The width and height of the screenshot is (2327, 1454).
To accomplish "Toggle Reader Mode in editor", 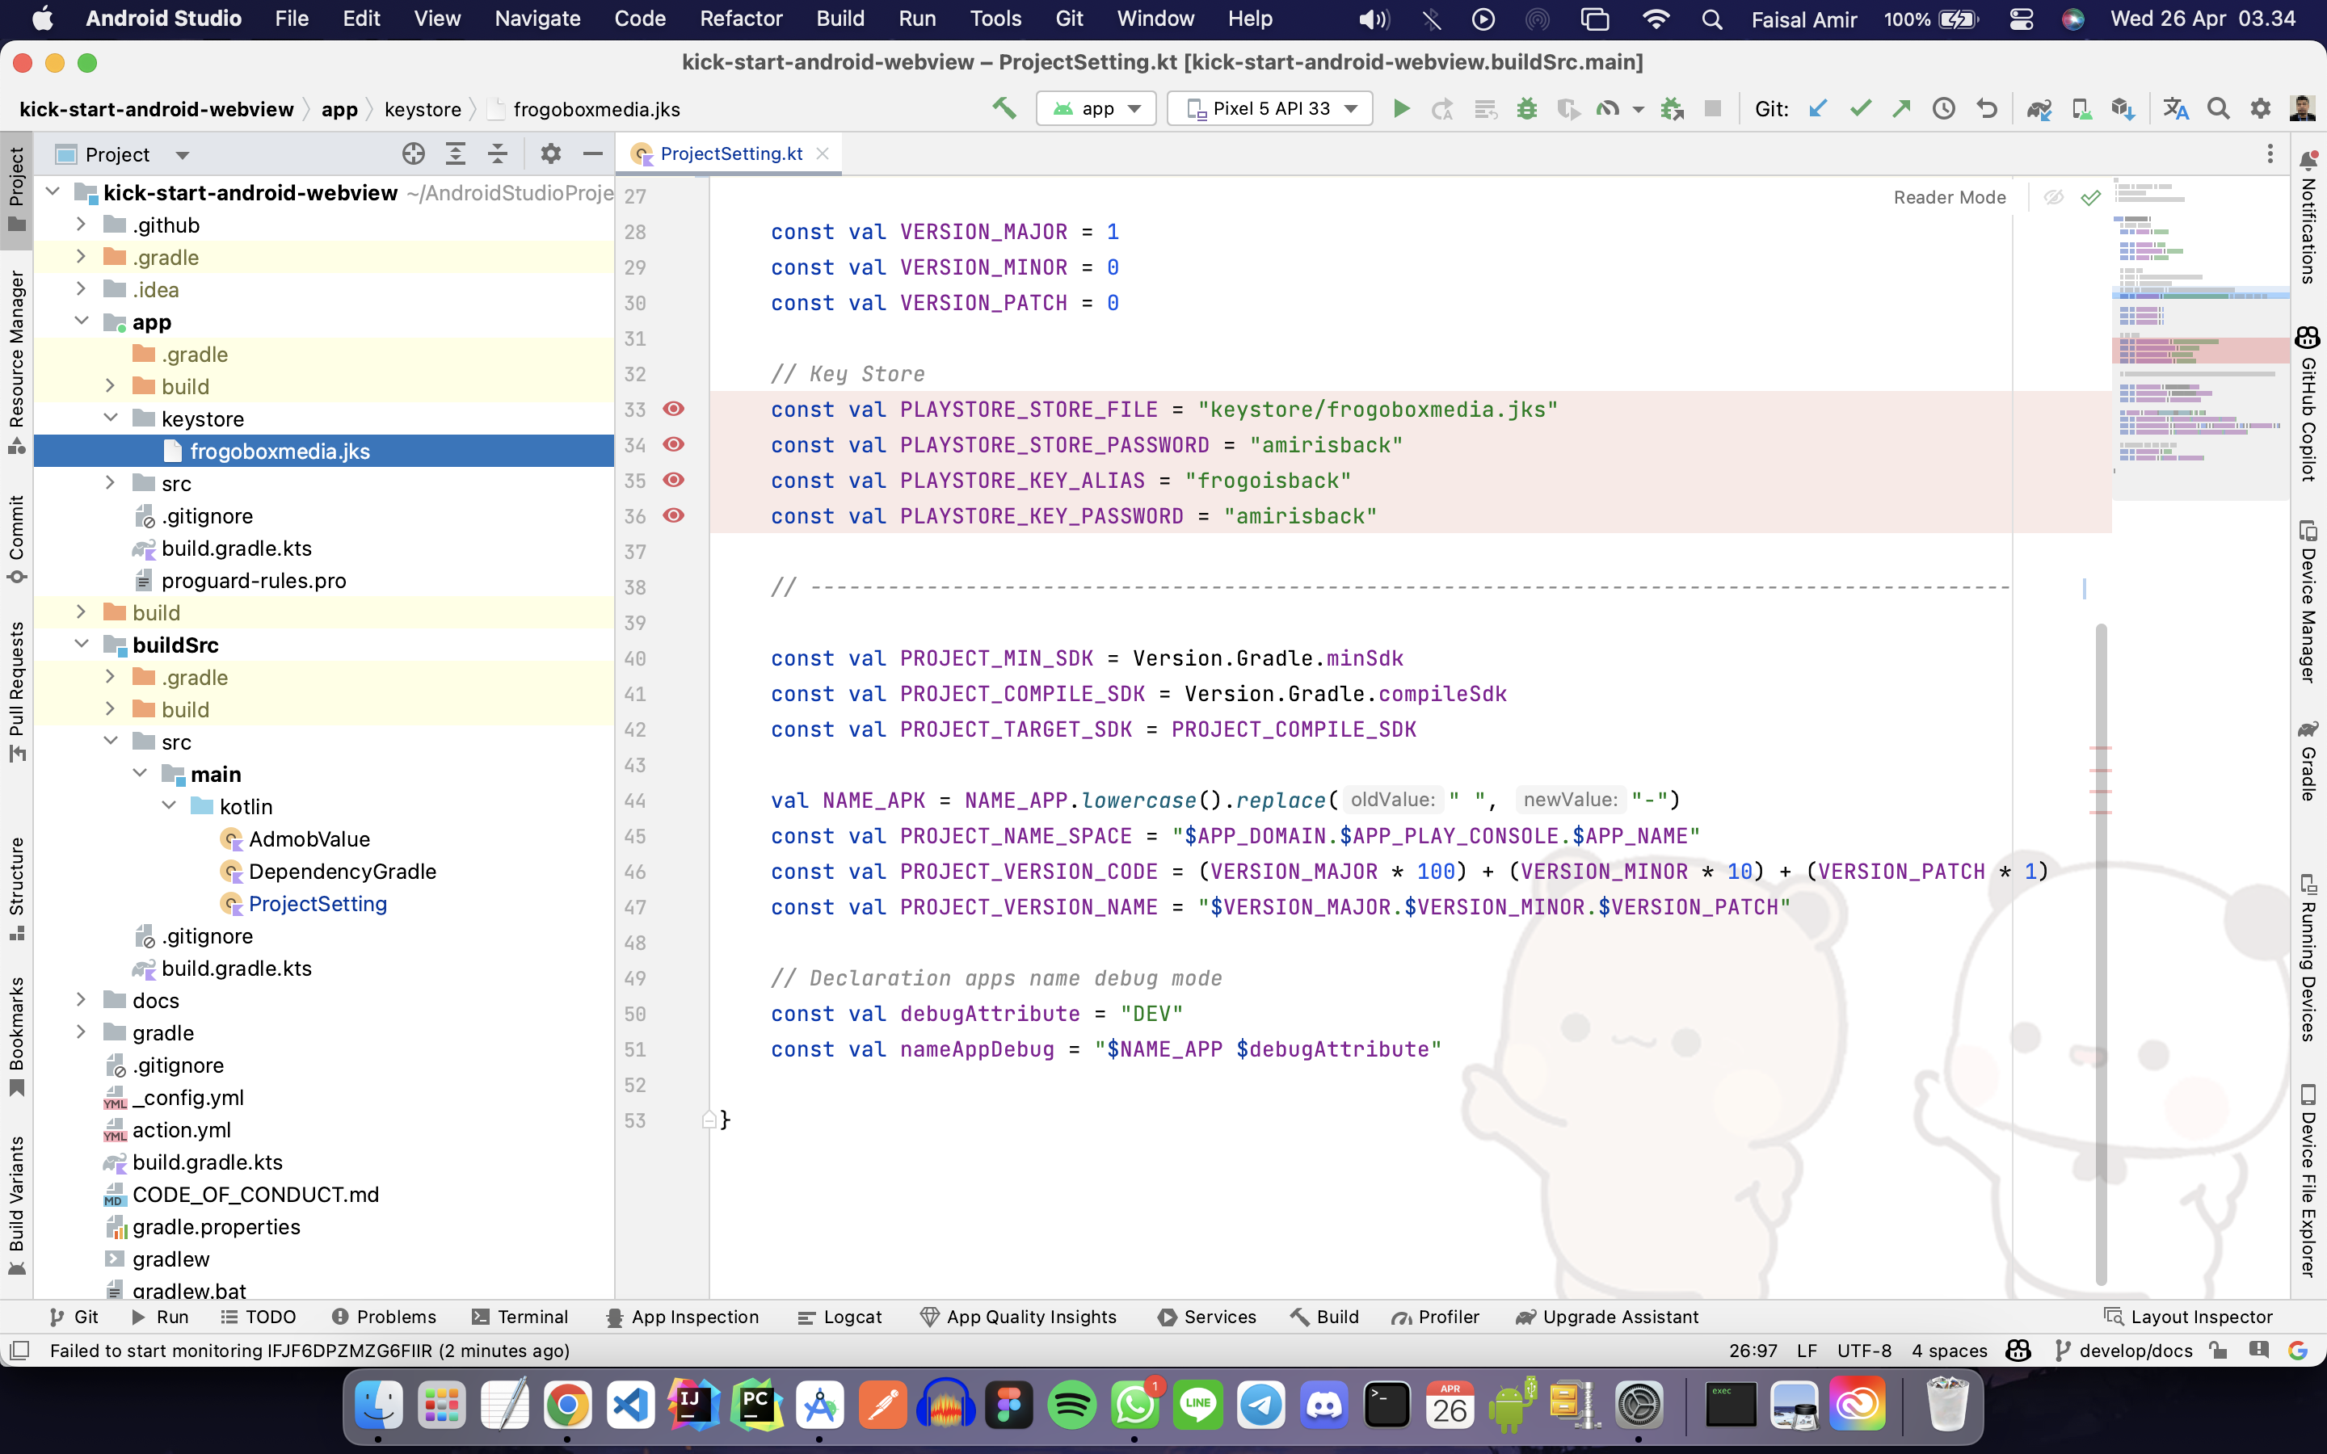I will click(x=1949, y=197).
